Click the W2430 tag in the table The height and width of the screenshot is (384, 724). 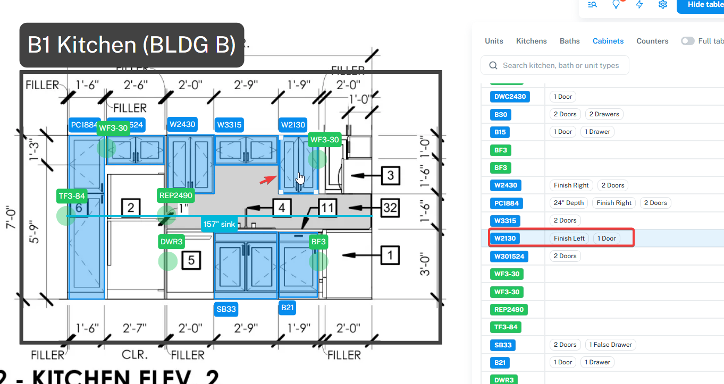505,185
